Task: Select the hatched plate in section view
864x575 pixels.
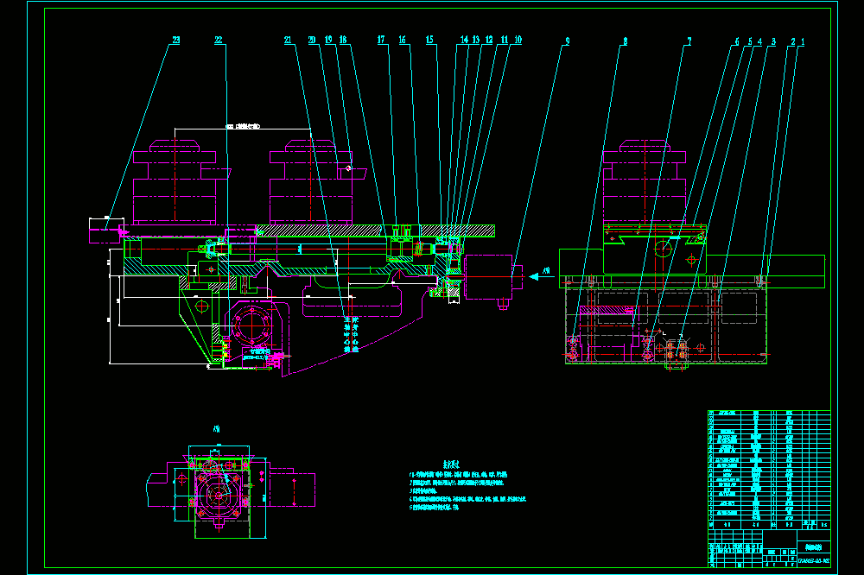Action: coord(376,231)
